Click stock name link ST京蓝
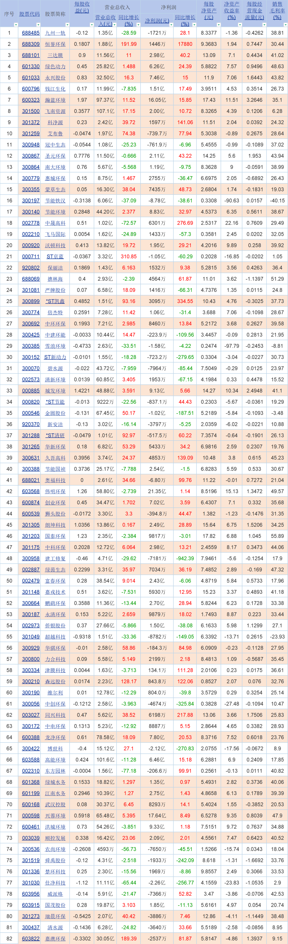Viewport: 288px width, 944px height. [x=55, y=256]
